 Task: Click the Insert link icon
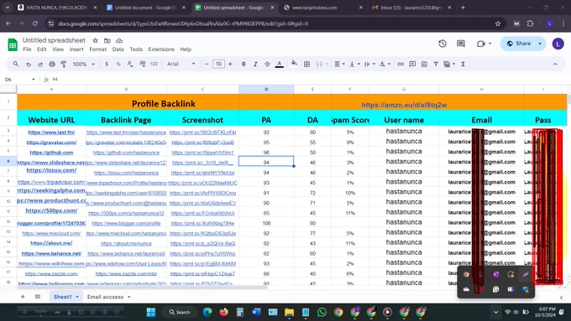[401, 64]
